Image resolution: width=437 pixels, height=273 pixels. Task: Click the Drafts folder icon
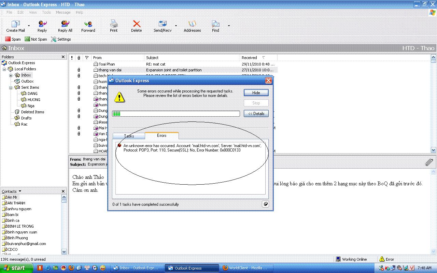[17, 118]
